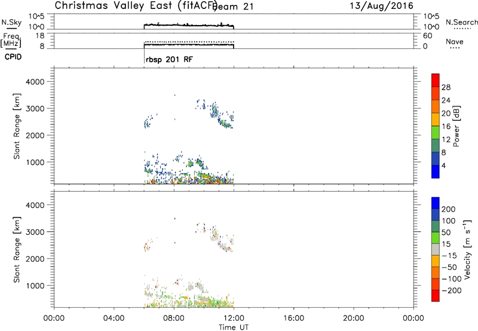Click the '16:00' time tick label
Viewport: 478px width, 331px height.
coord(293,318)
